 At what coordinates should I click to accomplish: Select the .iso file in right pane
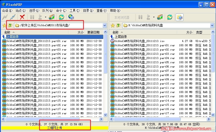[x=160, y=41]
